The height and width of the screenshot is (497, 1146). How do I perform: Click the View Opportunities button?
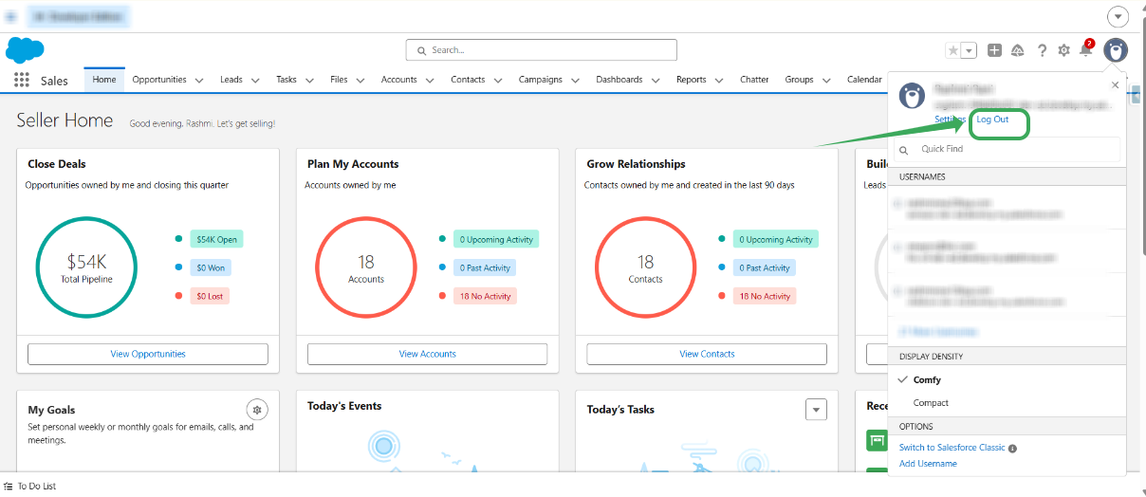point(148,354)
